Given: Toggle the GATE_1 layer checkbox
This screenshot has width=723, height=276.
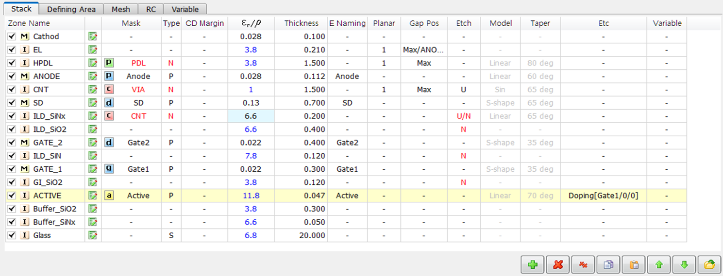Looking at the screenshot, I should pos(12,169).
